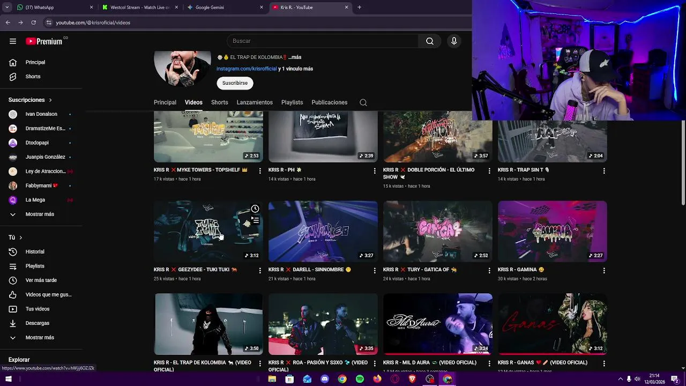
Task: Expand the Tú section arrow
Action: point(21,237)
